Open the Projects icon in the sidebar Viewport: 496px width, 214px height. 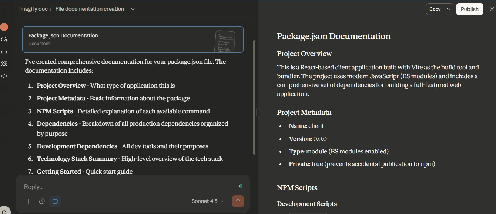(x=4, y=52)
